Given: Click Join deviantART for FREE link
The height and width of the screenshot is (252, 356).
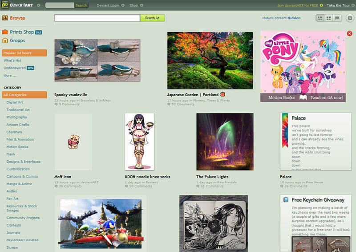Looking at the screenshot, I should pos(298,5).
